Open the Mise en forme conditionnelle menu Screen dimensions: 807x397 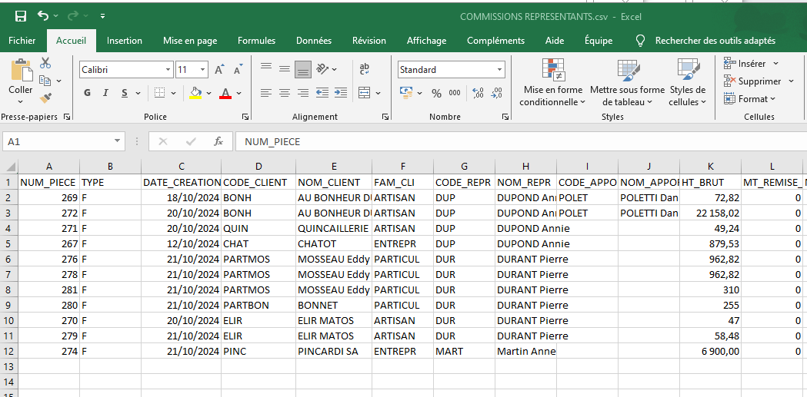(x=553, y=84)
